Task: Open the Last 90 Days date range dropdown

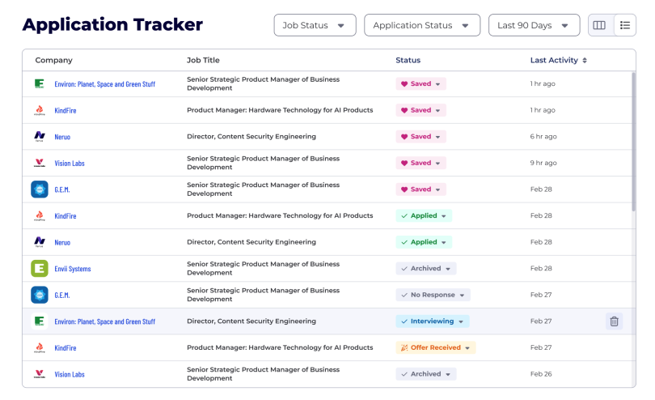Action: tap(534, 25)
